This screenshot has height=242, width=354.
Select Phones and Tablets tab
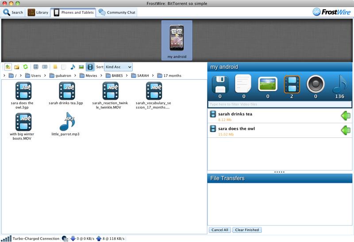coord(73,12)
